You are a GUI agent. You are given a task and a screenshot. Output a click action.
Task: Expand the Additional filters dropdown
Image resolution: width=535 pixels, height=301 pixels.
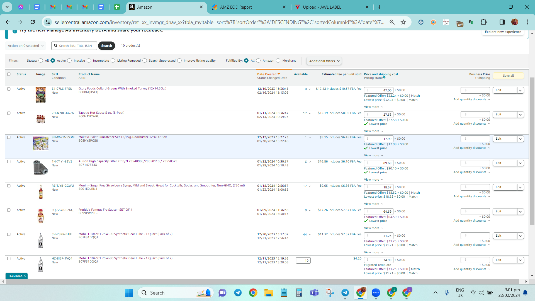(324, 61)
